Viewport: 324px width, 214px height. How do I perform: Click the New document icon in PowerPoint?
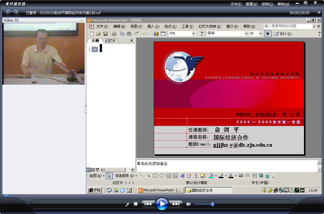click(92, 34)
